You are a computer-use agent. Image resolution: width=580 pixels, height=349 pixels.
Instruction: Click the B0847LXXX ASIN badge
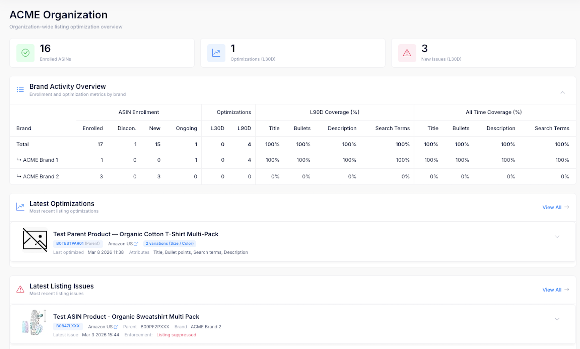[x=67, y=326]
